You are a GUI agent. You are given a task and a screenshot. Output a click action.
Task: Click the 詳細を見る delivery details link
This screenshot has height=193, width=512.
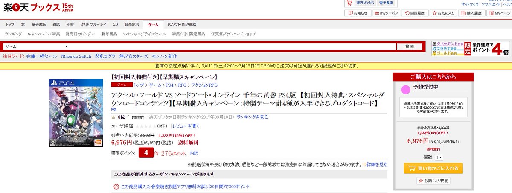point(377,164)
